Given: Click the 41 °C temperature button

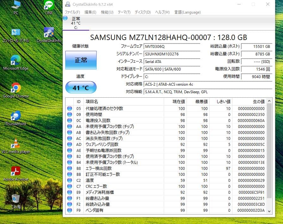Looking at the screenshot, I should [x=81, y=87].
